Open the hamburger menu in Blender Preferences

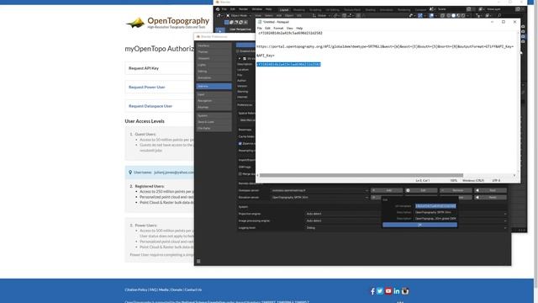click(198, 262)
